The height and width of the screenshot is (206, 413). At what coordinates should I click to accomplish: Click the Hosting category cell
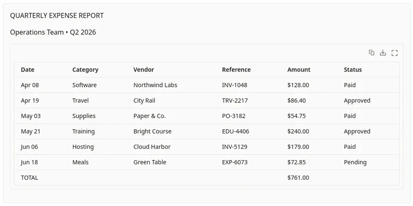coord(83,147)
